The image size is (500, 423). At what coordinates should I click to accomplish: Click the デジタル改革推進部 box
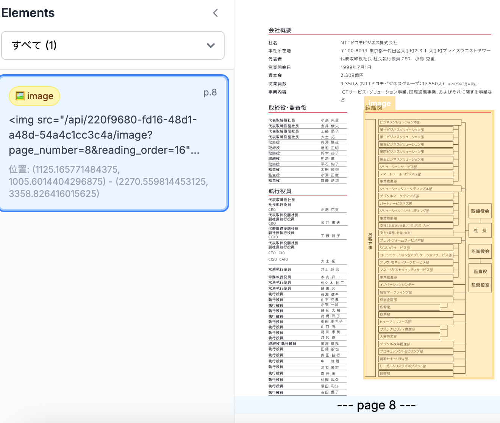(x=416, y=344)
